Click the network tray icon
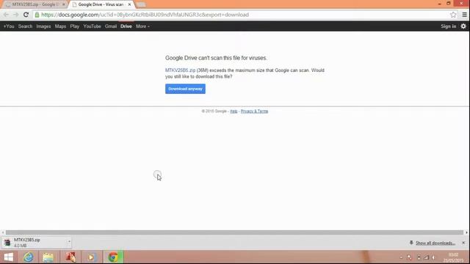The height and width of the screenshot is (264, 470). click(426, 257)
